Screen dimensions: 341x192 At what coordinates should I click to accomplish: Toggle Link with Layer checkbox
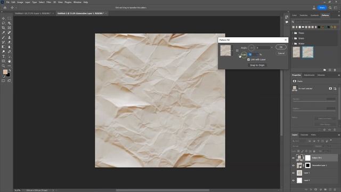pyautogui.click(x=248, y=60)
